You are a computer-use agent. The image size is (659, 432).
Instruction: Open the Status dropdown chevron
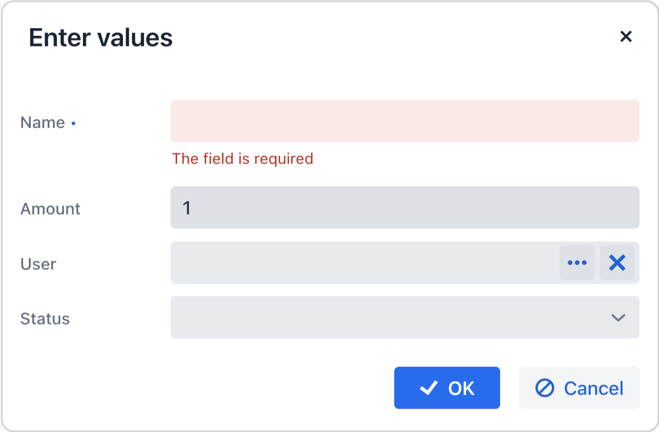click(x=617, y=317)
